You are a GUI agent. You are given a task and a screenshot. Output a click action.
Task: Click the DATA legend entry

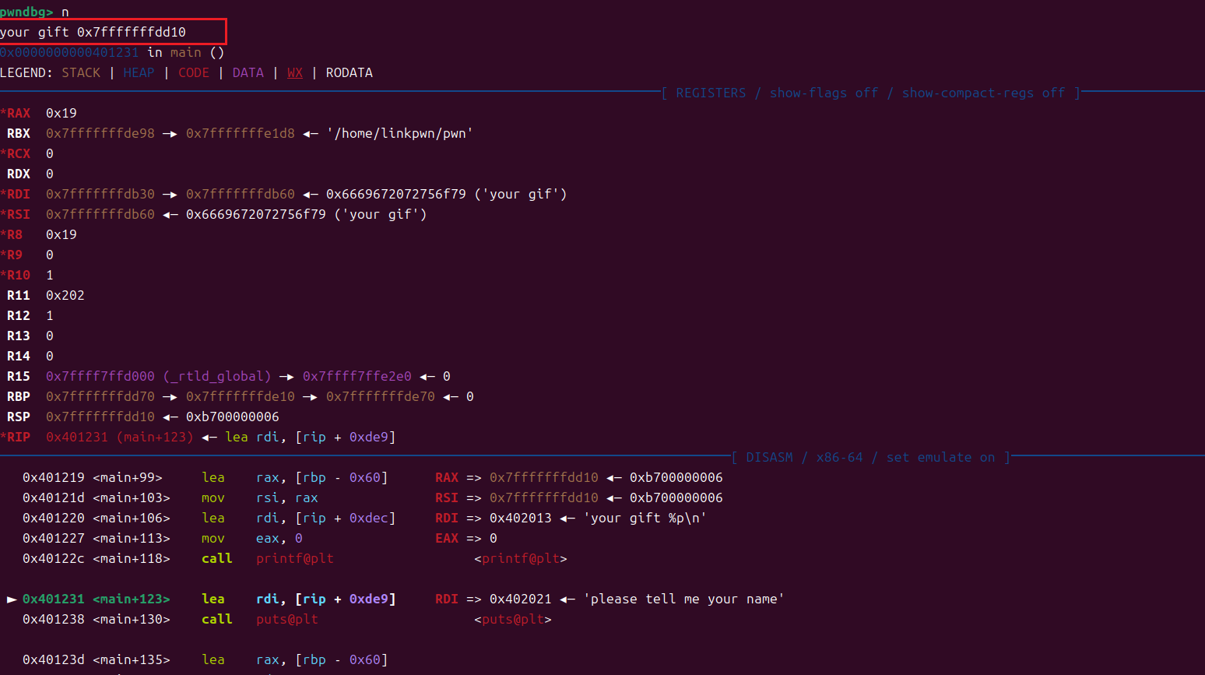point(248,72)
